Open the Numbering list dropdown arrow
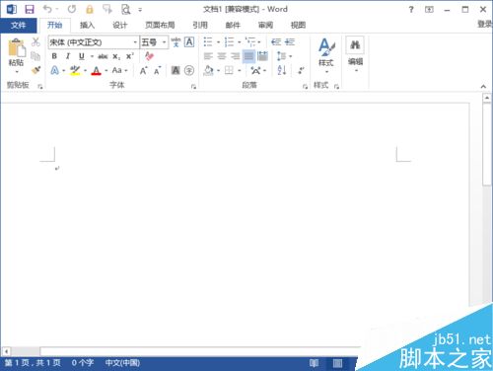The height and width of the screenshot is (371, 493). 239,42
